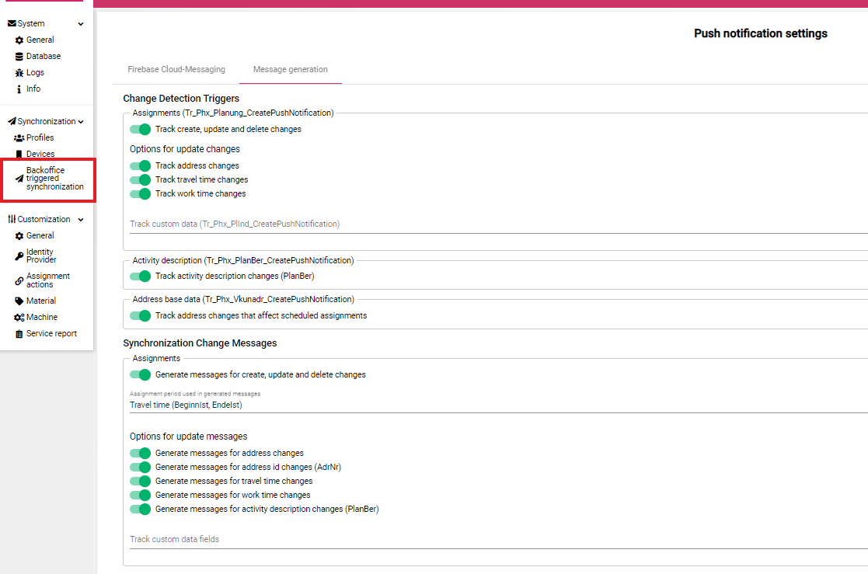Image resolution: width=868 pixels, height=574 pixels.
Task: Open Profiles via the people icon
Action: [x=19, y=138]
